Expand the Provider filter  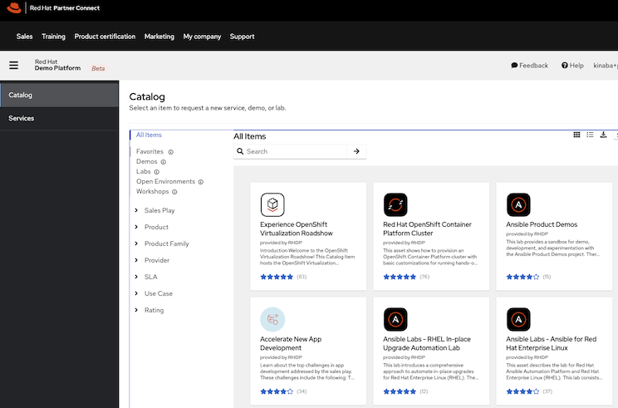(152, 260)
